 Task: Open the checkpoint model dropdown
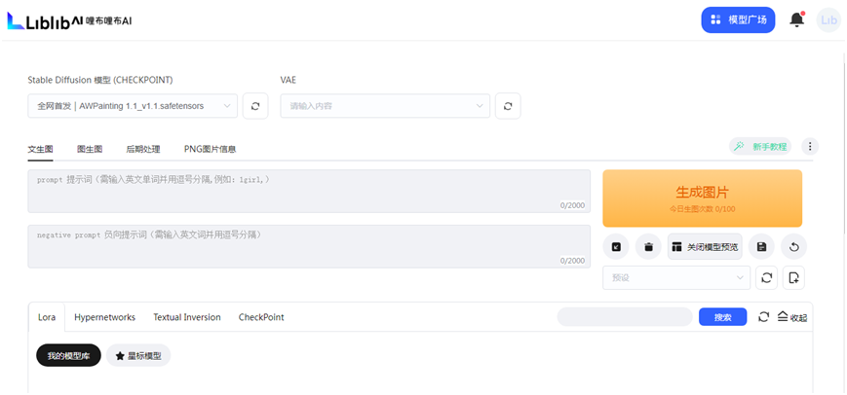pos(133,105)
